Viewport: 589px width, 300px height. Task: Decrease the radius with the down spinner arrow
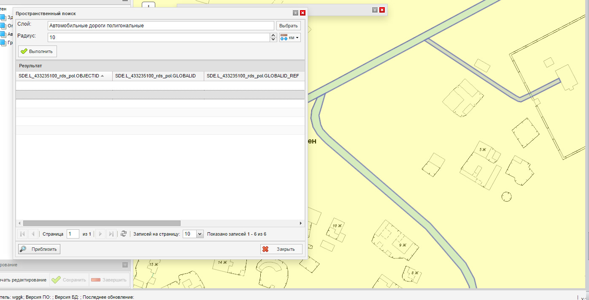click(x=273, y=40)
